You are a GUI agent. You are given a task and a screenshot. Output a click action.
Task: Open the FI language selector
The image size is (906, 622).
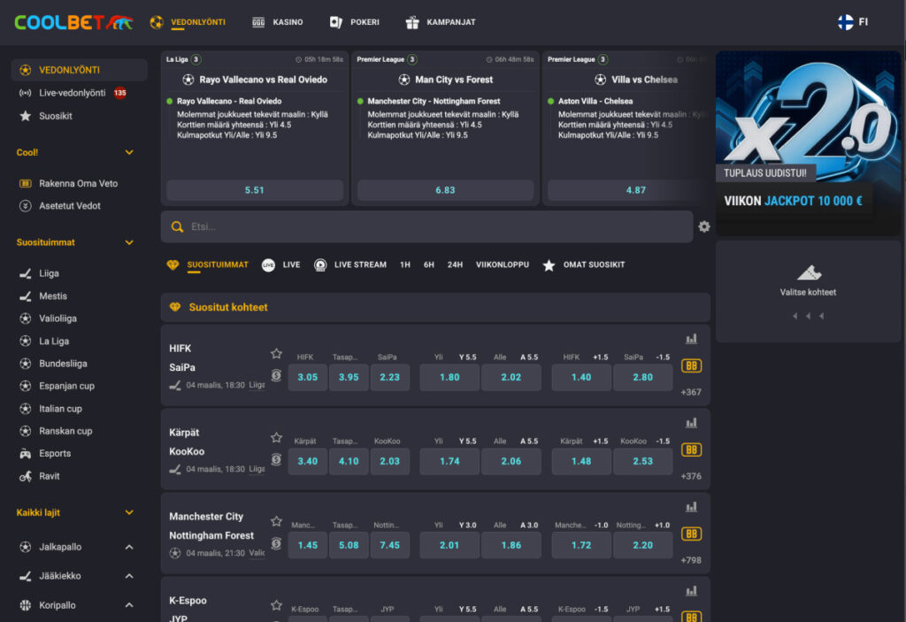pos(853,22)
